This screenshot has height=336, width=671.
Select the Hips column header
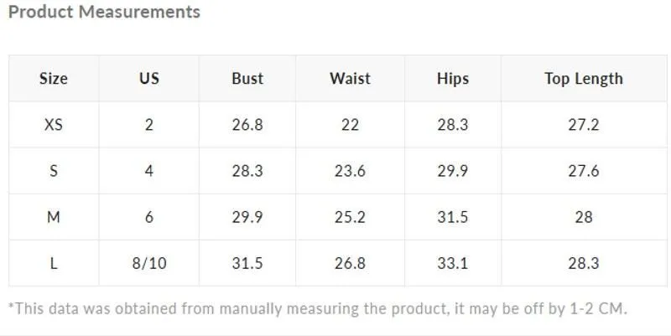[x=453, y=79]
